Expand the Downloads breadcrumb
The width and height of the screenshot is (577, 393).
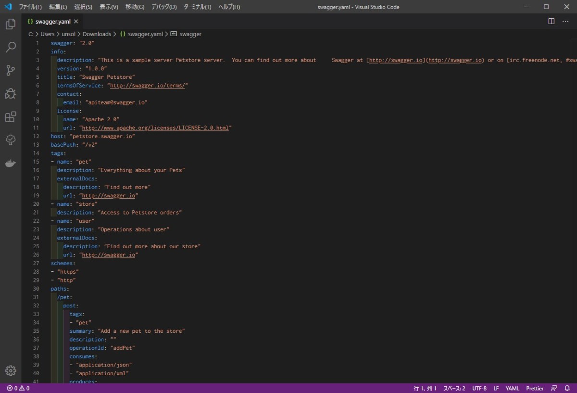97,34
